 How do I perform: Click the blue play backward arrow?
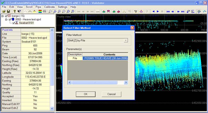(154, 11)
